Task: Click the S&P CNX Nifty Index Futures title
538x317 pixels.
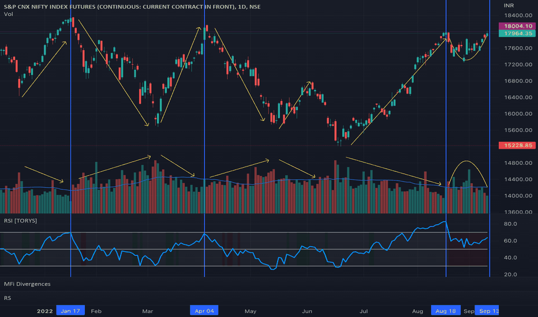Action: (x=132, y=6)
